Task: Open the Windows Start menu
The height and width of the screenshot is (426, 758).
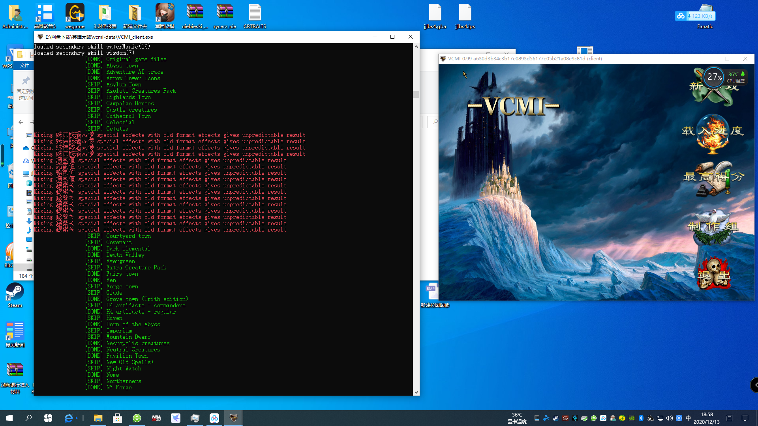Action: 9,418
